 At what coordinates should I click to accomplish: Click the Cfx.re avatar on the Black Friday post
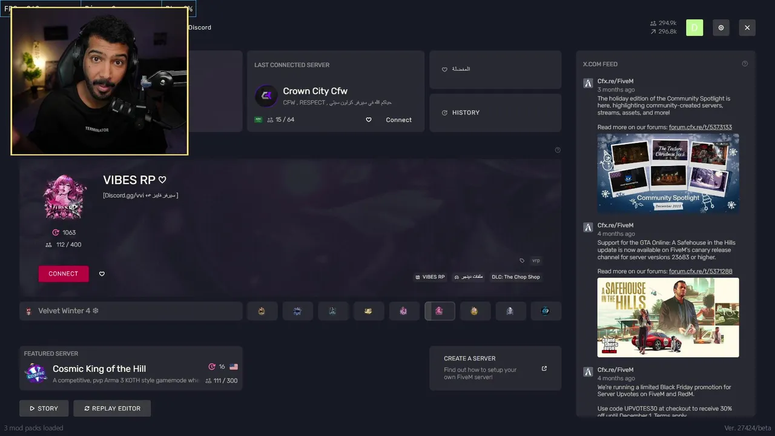tap(587, 371)
